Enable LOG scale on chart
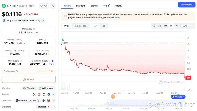Screen dimensions: 197x111 pos(184,26)
